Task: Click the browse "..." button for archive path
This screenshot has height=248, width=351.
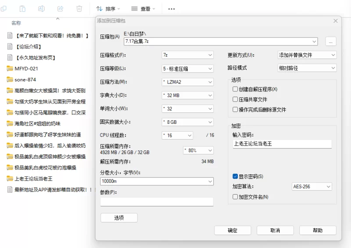Action: click(x=331, y=41)
